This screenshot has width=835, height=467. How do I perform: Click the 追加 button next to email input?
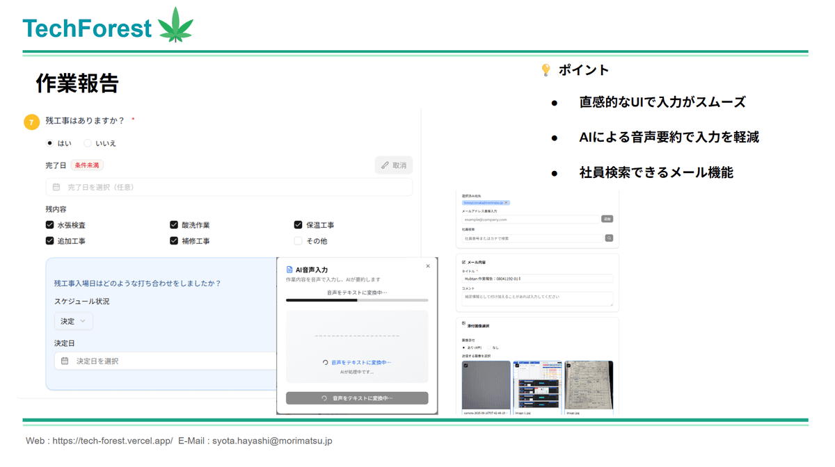pyautogui.click(x=607, y=219)
